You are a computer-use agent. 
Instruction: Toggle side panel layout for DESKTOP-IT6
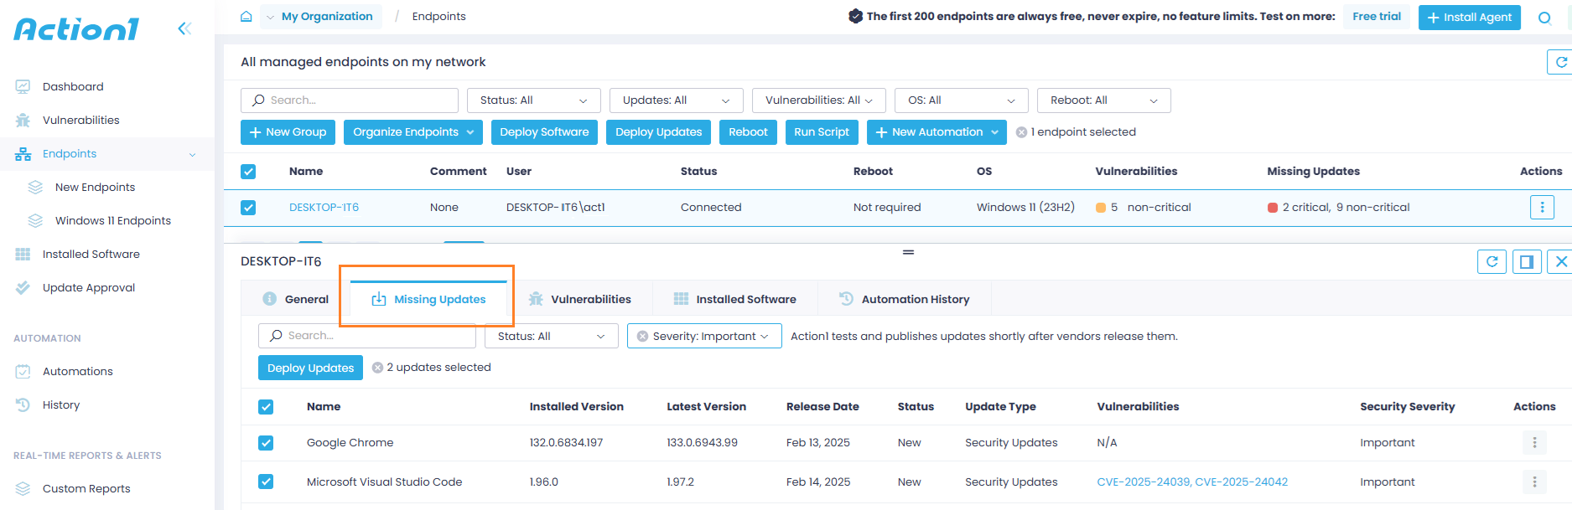(x=1527, y=262)
